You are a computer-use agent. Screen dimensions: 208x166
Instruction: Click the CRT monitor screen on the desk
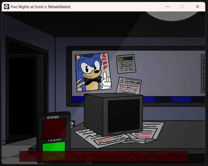(124, 116)
